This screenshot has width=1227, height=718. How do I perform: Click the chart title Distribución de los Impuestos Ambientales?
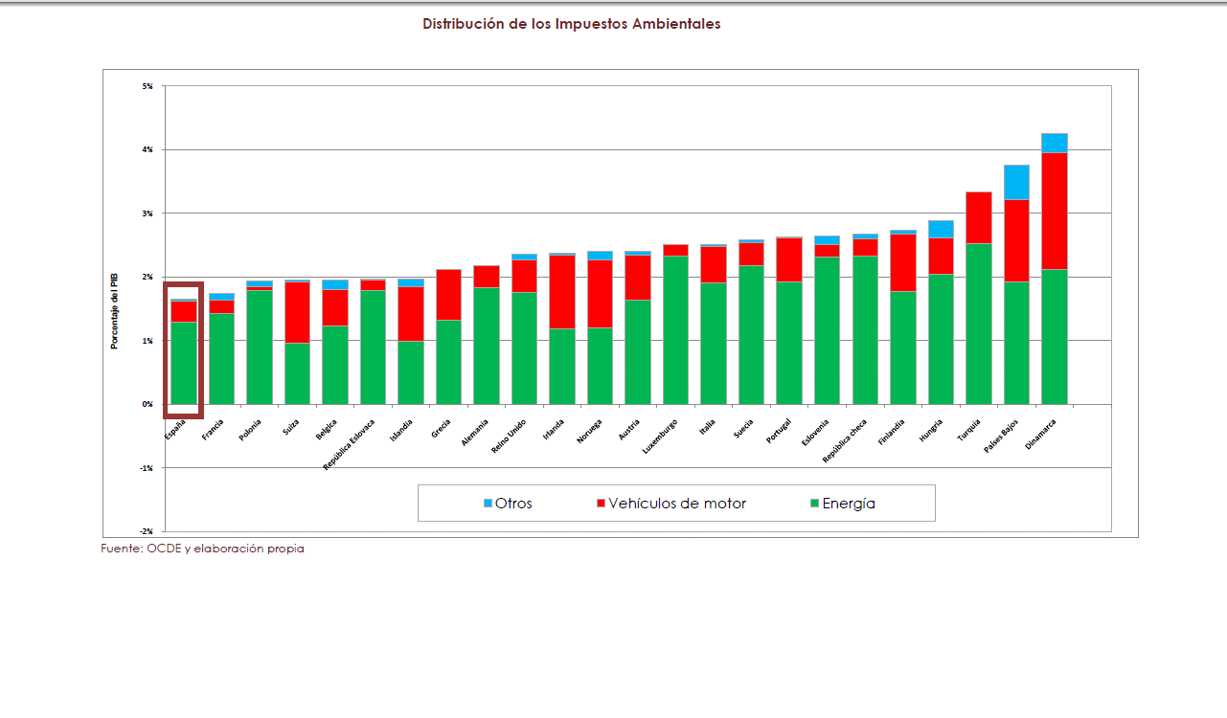coord(571,24)
